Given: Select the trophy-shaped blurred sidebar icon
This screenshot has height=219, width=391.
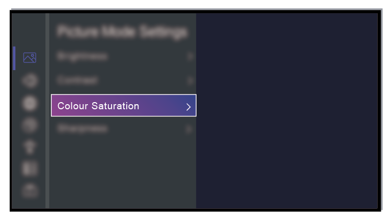Looking at the screenshot, I should [x=30, y=147].
